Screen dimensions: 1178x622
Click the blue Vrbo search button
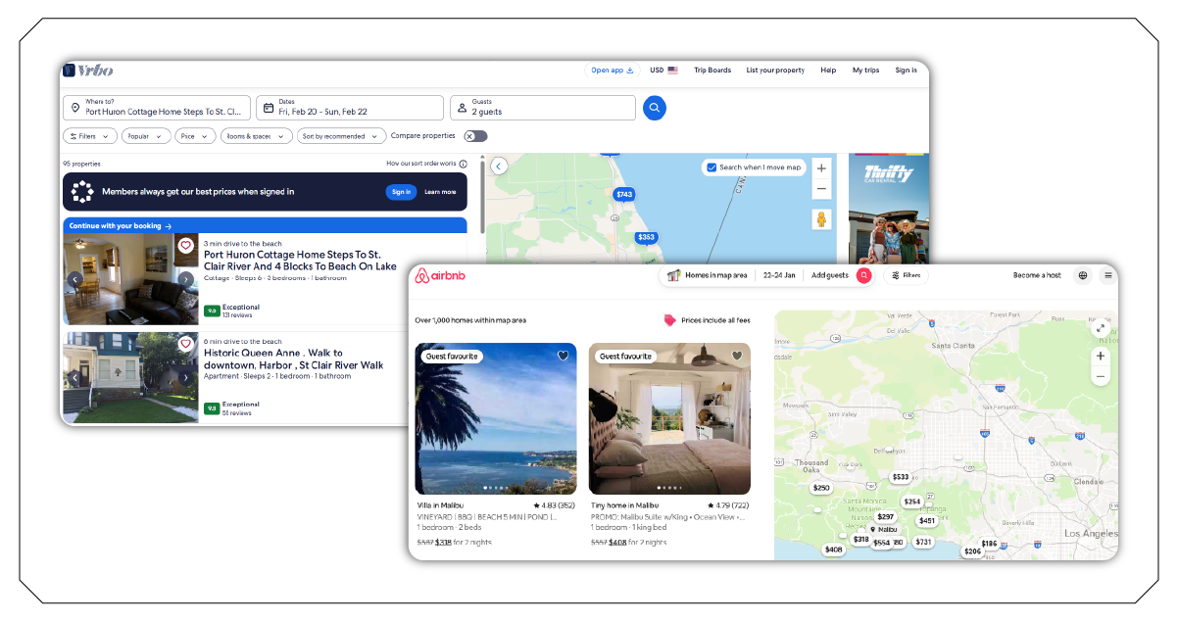click(x=655, y=108)
